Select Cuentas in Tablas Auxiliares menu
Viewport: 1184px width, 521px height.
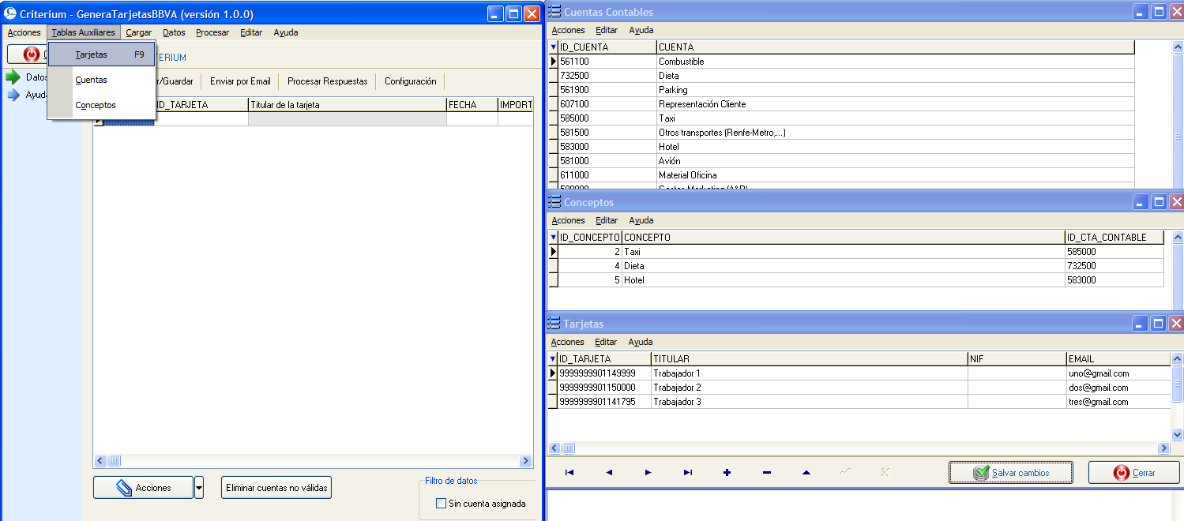click(102, 80)
